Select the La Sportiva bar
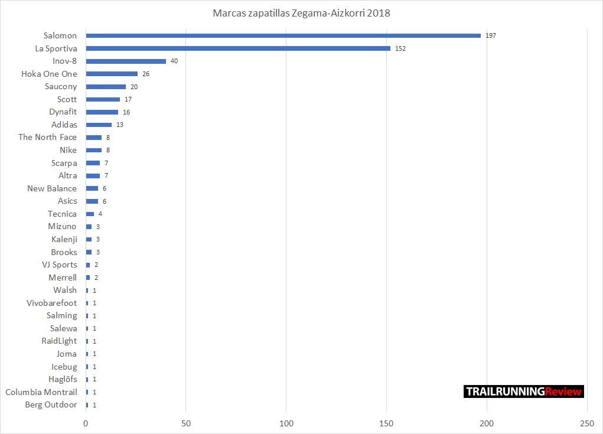The width and height of the screenshot is (603, 434). [238, 48]
